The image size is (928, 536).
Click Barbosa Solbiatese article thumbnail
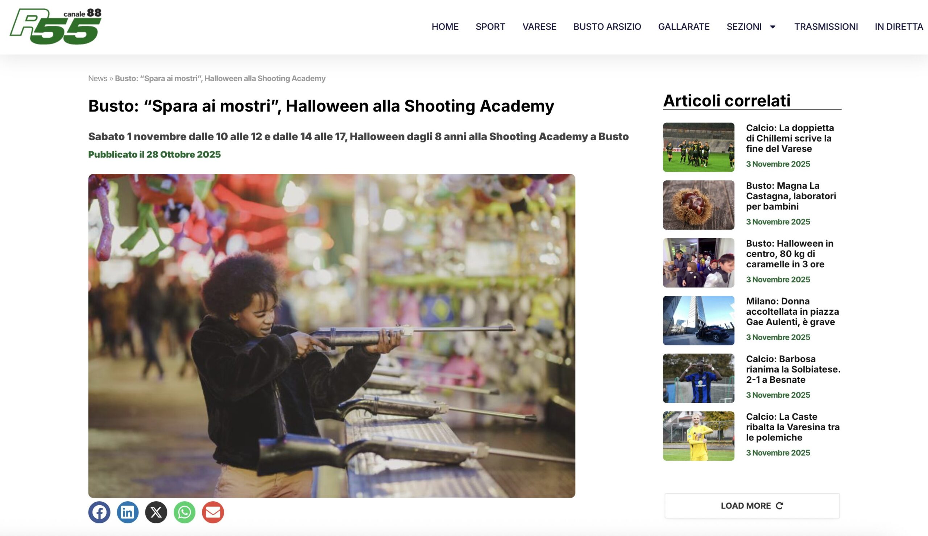(698, 378)
